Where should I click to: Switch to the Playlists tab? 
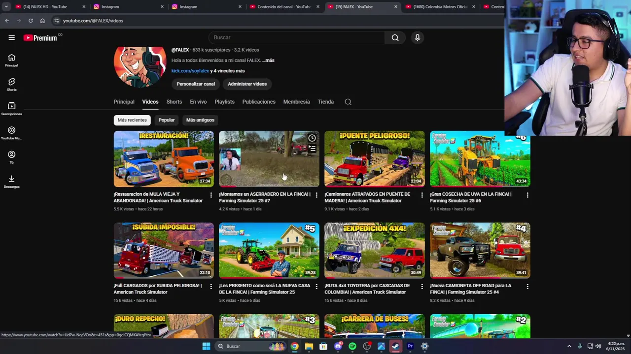click(x=224, y=102)
